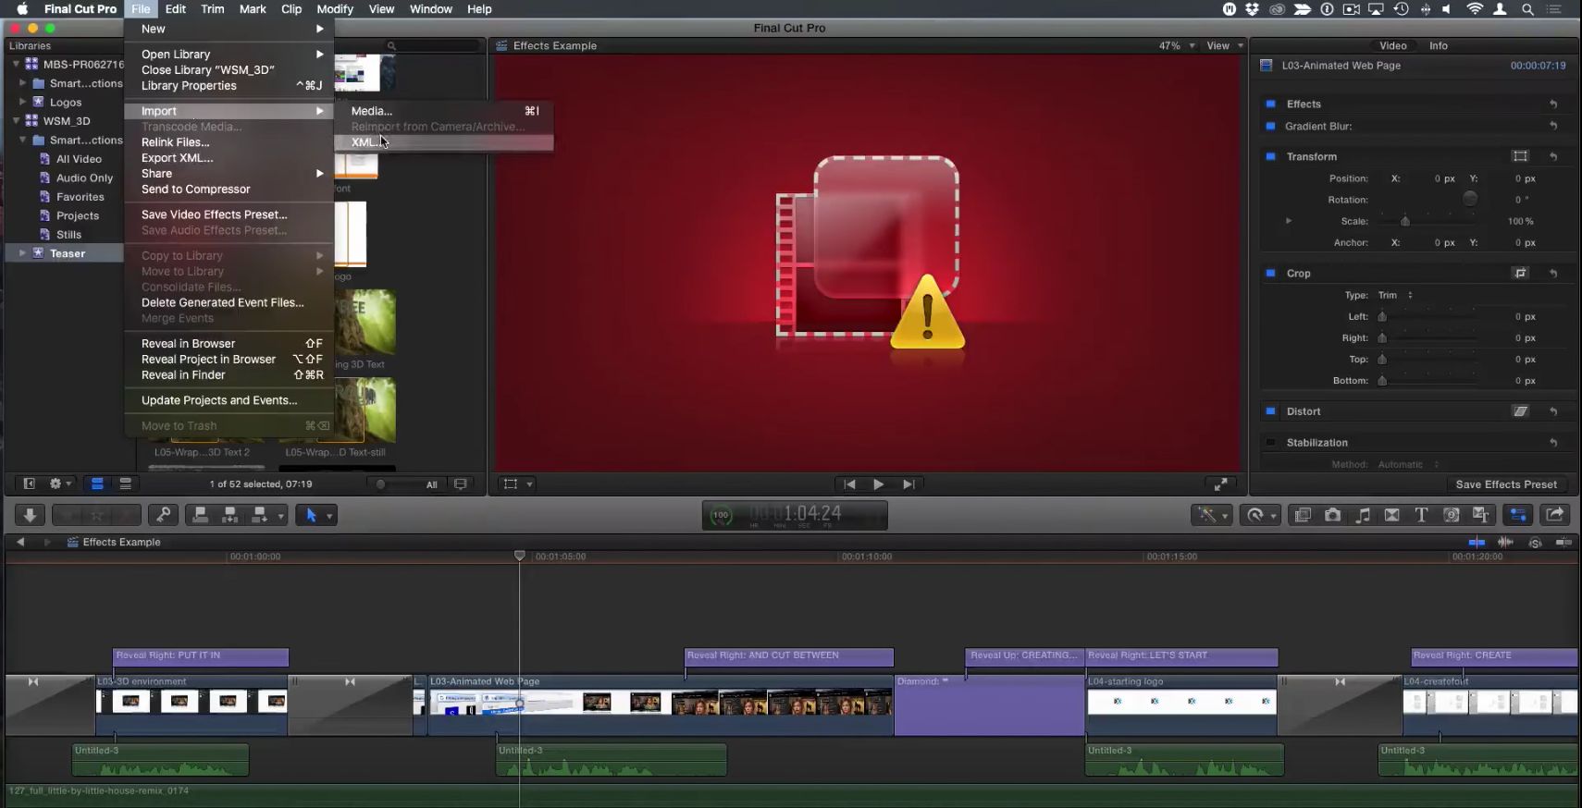This screenshot has width=1582, height=808.
Task: Choose Media... from Import submenu
Action: [x=444, y=111]
